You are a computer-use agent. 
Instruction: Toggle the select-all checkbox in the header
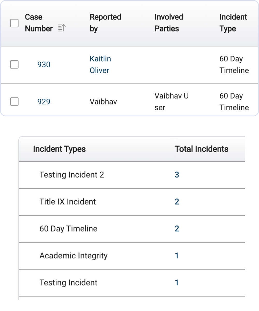click(14, 23)
